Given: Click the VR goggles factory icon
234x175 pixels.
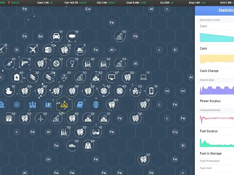Looking at the screenshot, I should click(96, 132).
